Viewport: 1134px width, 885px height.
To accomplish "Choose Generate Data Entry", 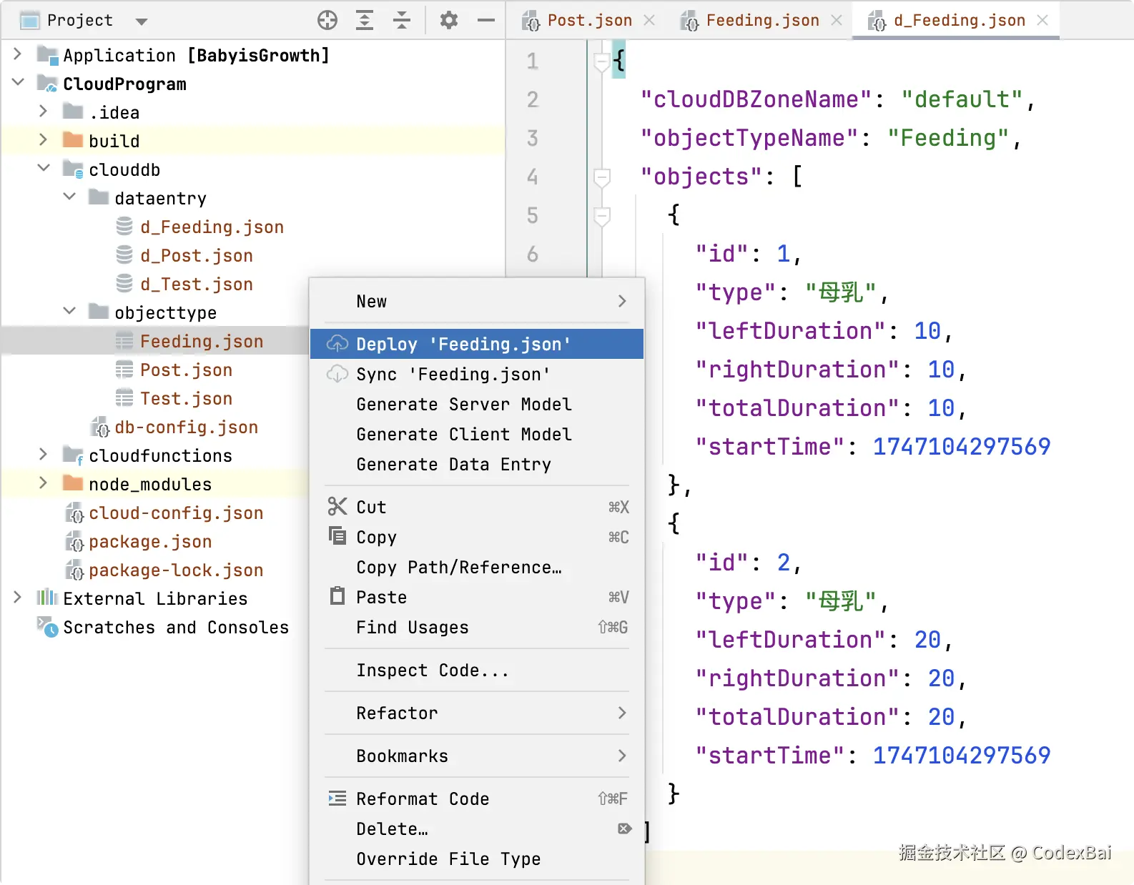I will pos(477,464).
